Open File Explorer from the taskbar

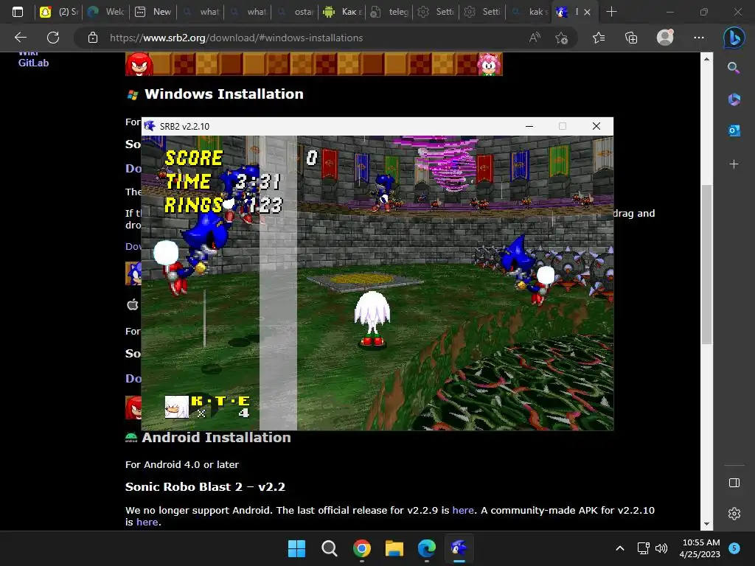[394, 548]
